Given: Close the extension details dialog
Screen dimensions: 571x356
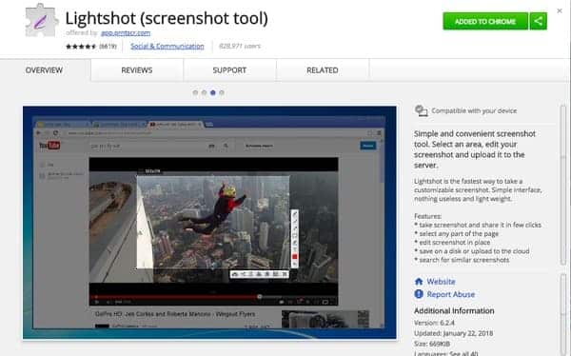Looking at the screenshot, I should click(x=560, y=10).
